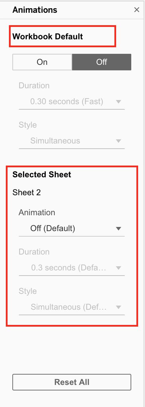Screen dimensions: 145x407
Task: Click the arrow beside workbook Simultaneous style
Action: click(x=119, y=141)
